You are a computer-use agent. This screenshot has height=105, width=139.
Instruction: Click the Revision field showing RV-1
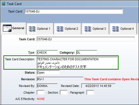(x=60, y=79)
